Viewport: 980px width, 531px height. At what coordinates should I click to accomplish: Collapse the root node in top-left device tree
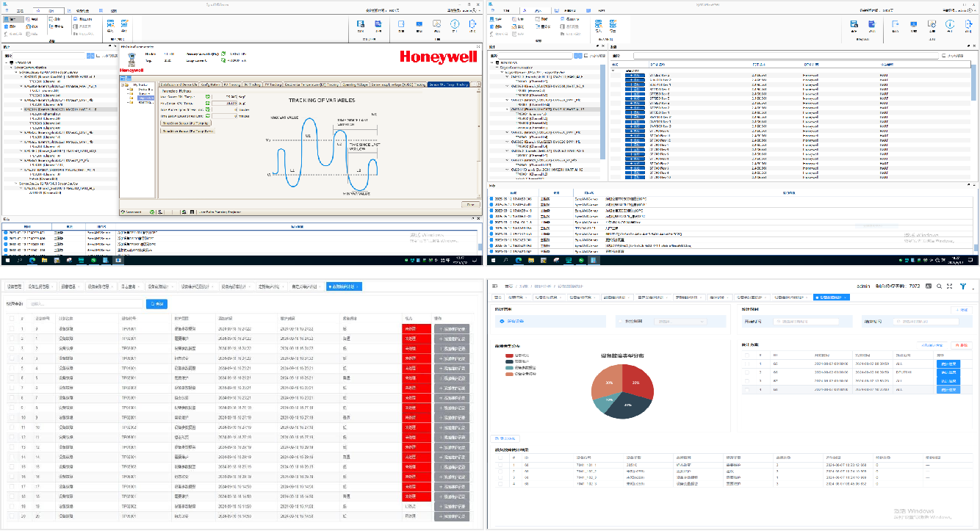tap(7, 63)
